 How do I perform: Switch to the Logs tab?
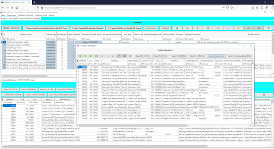[x=32, y=80]
